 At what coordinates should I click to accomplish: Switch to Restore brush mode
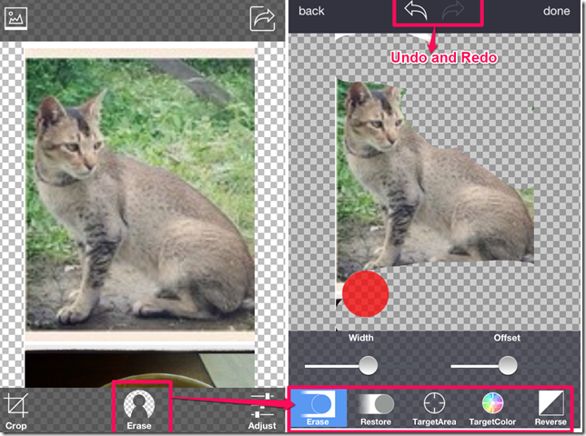(x=376, y=408)
